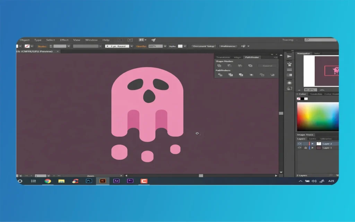This screenshot has width=355, height=222.
Task: Select the Layer 2 thumbnail in Layers panel
Action: tap(319, 143)
